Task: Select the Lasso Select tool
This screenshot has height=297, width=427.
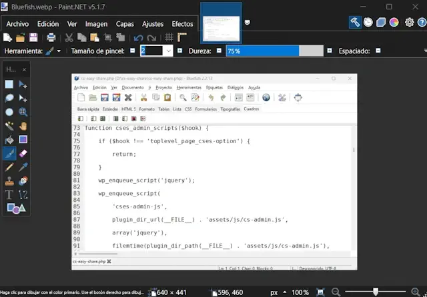Action: pyautogui.click(x=9, y=98)
